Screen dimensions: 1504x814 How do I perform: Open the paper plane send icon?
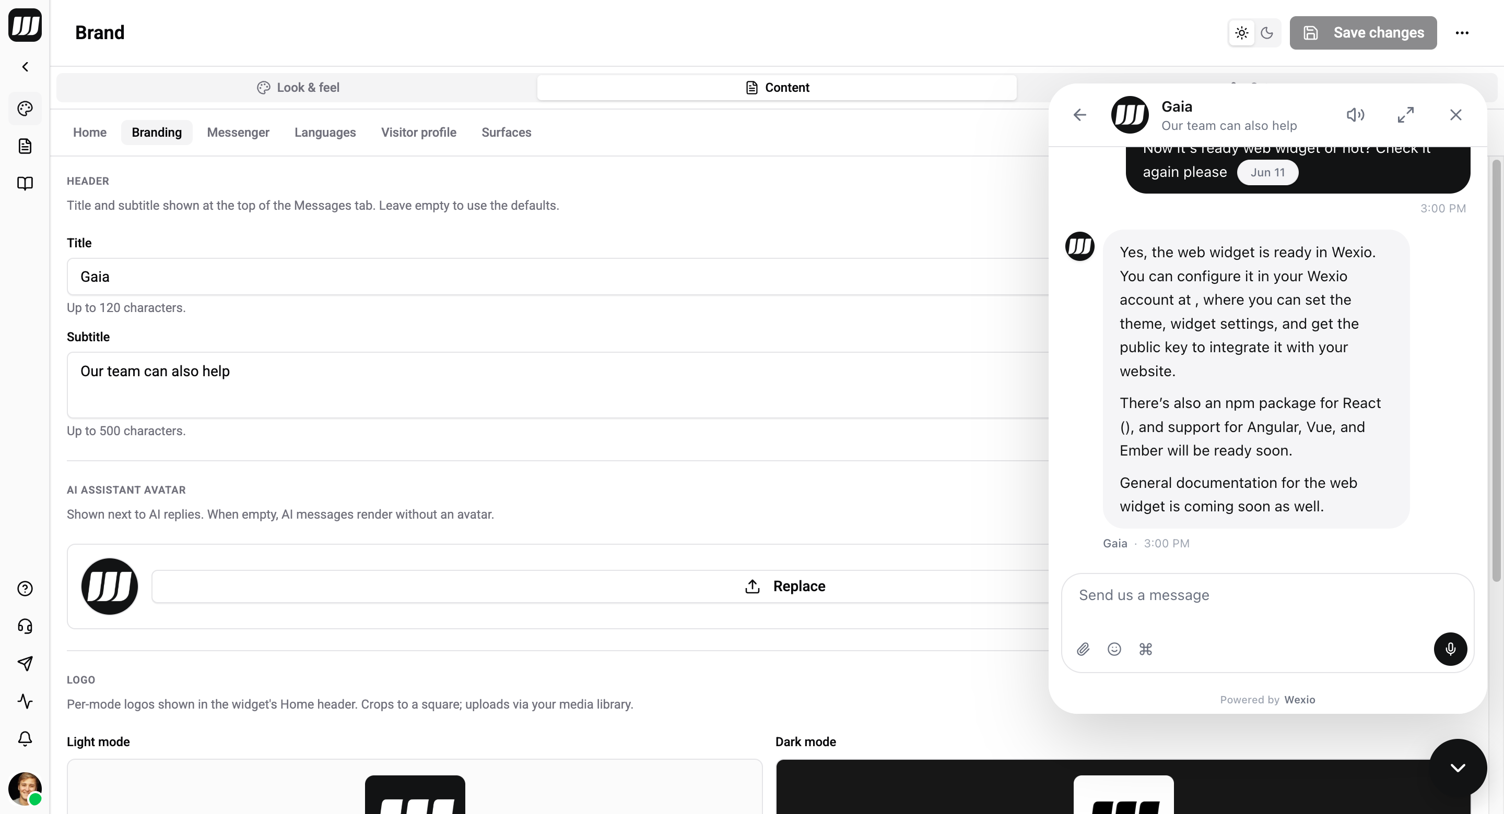coord(25,663)
